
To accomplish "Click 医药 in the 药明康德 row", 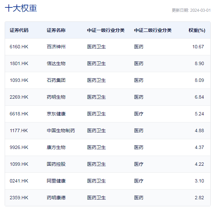I will pos(139,198).
